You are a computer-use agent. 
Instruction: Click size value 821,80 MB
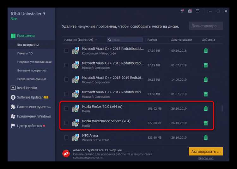coord(155,138)
